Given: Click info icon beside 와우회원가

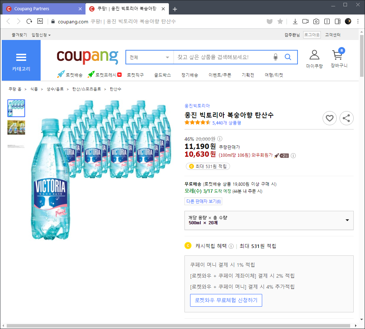Looking at the screenshot, I should 293,156.
